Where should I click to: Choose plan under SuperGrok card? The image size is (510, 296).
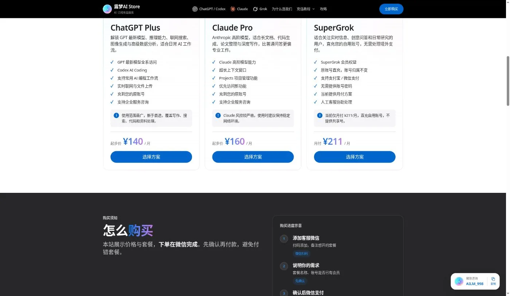(x=354, y=157)
